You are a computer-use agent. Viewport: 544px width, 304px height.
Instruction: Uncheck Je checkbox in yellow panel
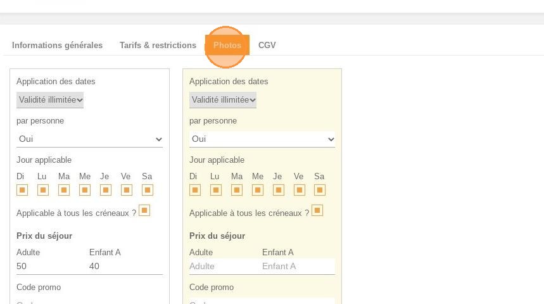[278, 190]
